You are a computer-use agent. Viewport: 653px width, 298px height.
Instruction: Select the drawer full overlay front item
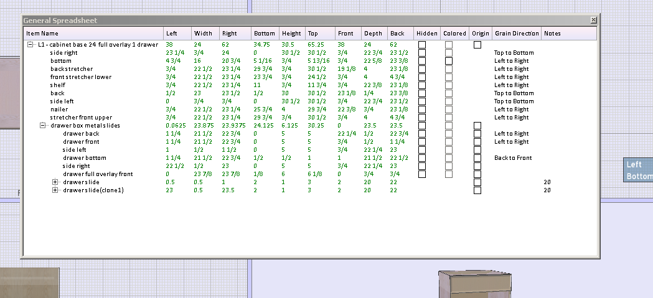98,174
